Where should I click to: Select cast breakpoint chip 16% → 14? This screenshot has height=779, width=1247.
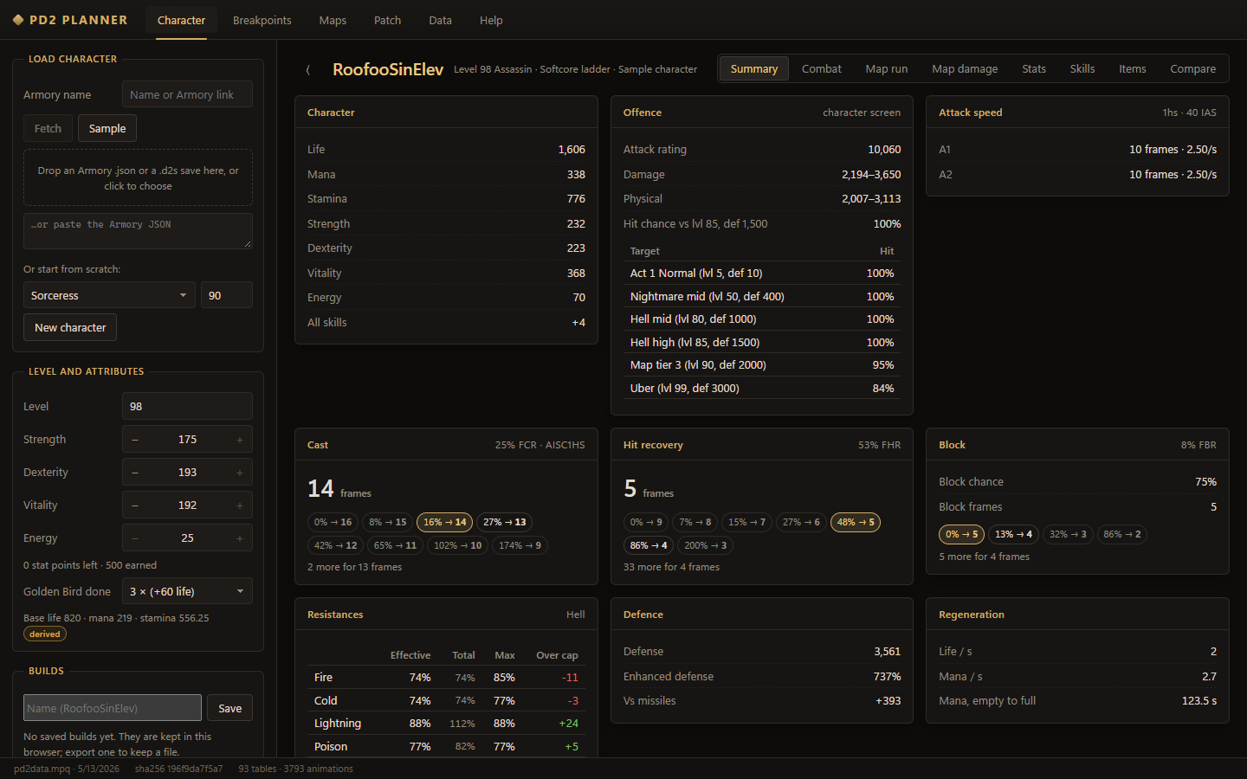[x=445, y=522]
